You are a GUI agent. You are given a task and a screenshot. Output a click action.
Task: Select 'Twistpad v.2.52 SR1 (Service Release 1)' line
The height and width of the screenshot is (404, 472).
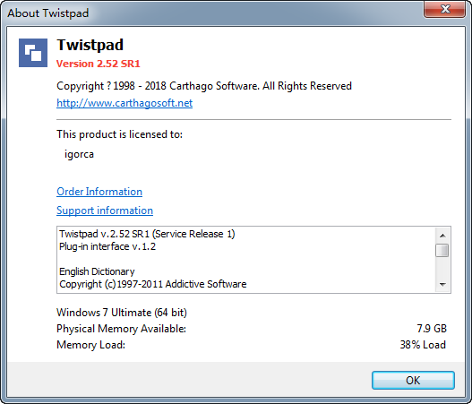point(147,234)
